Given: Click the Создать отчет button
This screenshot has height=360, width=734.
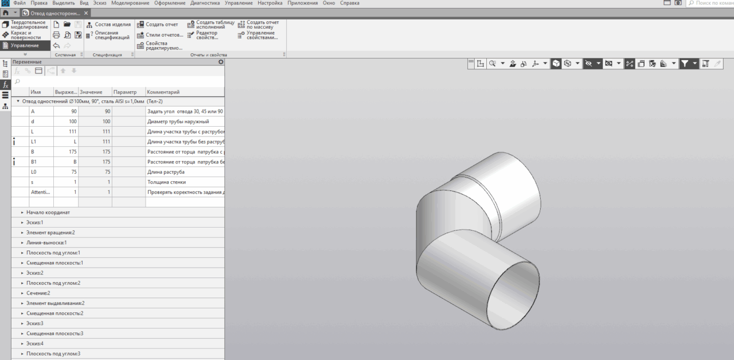Looking at the screenshot, I should pos(158,25).
